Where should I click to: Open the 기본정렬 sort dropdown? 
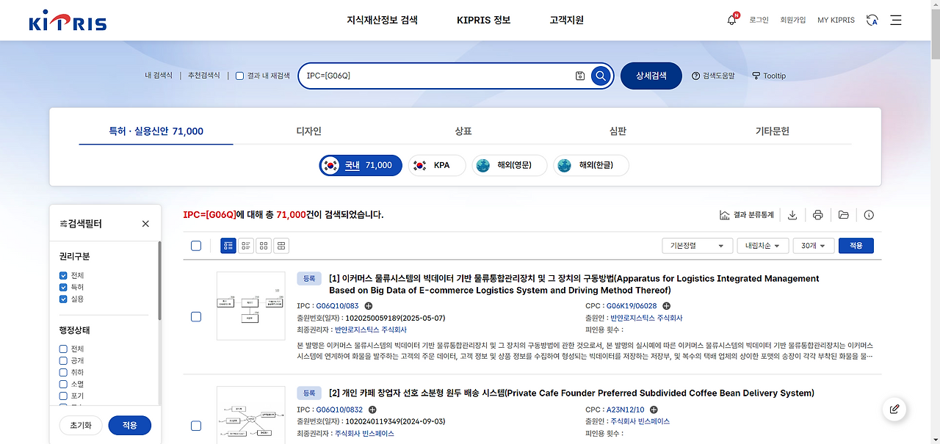click(x=696, y=245)
